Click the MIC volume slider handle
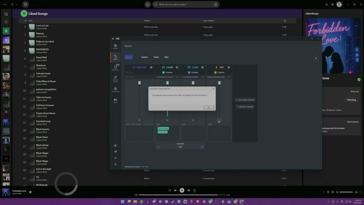 point(220,83)
